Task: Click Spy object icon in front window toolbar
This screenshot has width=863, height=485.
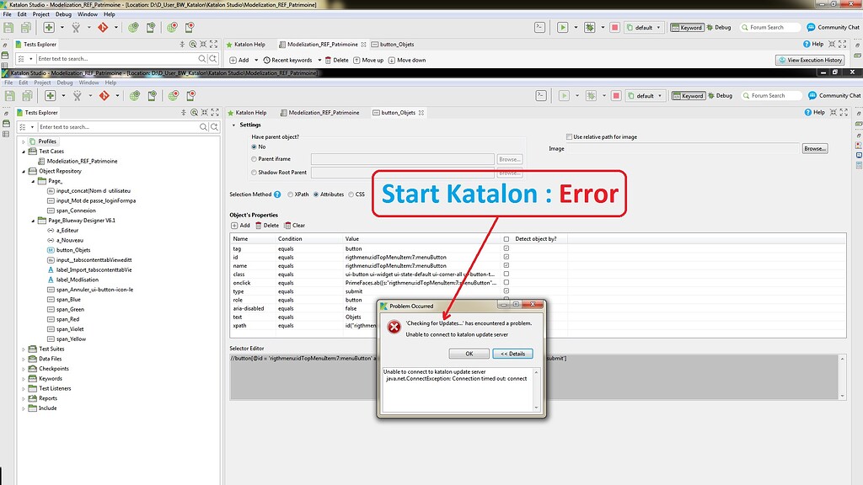Action: [x=77, y=96]
